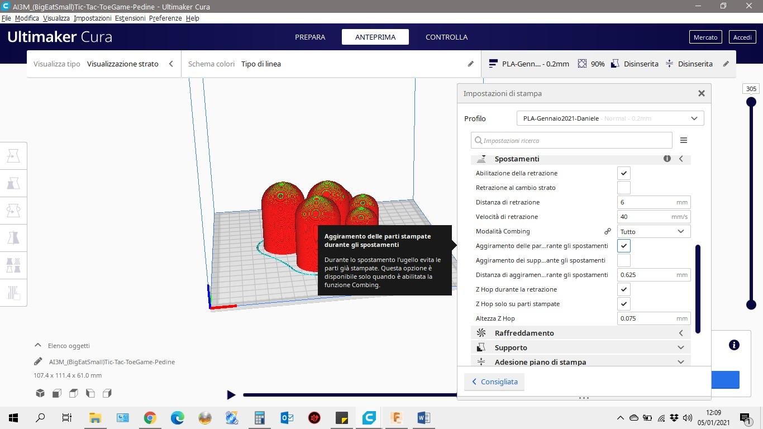
Task: Open Outlook from taskbar
Action: 287,417
